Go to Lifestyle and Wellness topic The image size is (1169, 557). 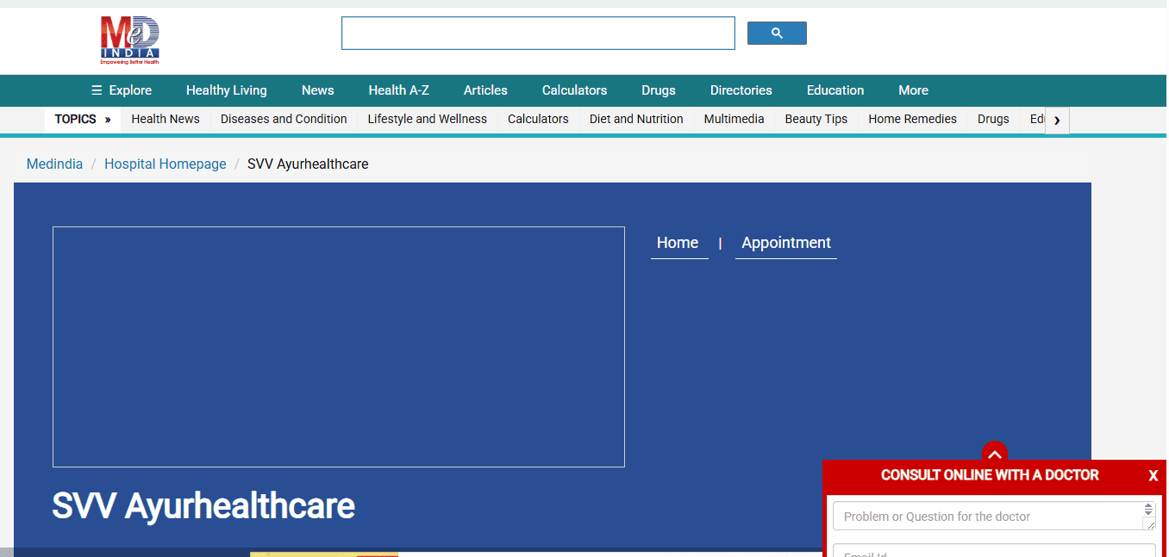coord(428,119)
